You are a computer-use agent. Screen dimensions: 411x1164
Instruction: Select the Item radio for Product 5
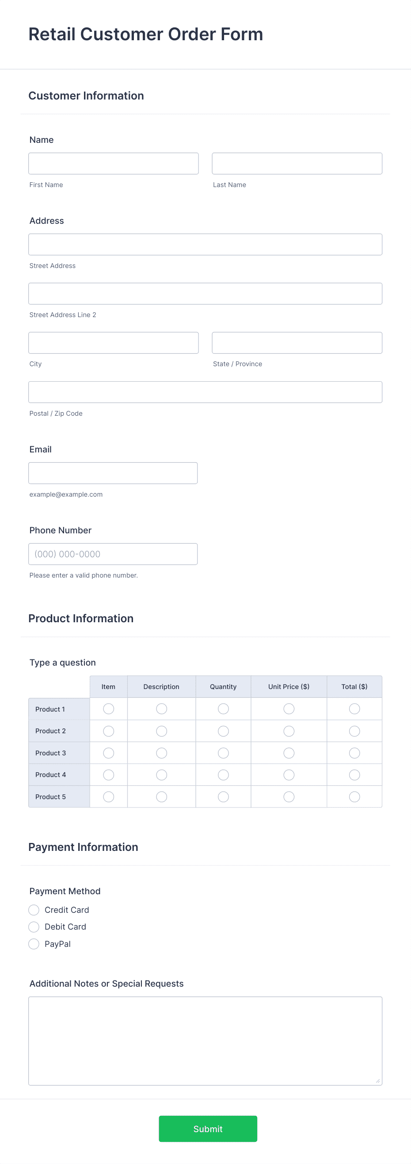pos(108,796)
